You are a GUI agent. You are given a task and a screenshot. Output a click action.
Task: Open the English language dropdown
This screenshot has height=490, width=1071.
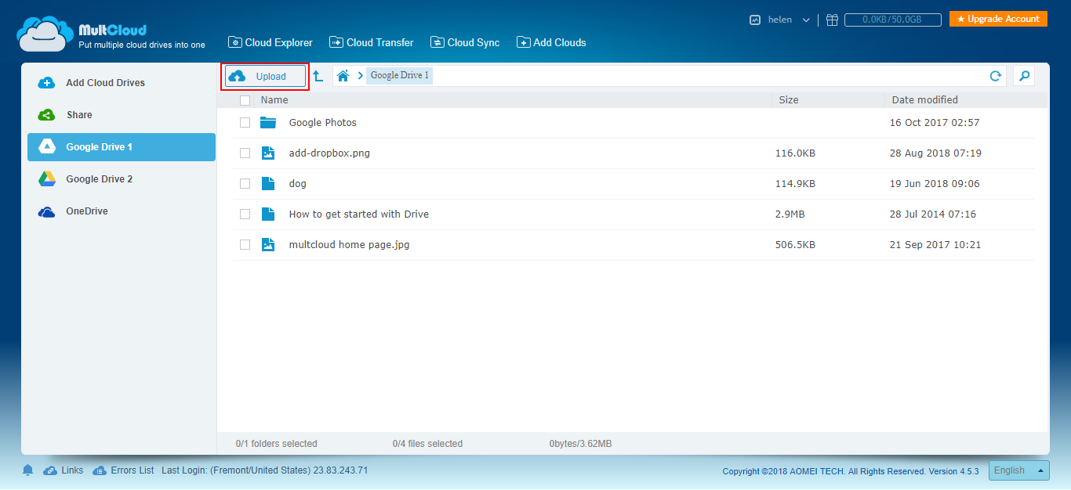click(1019, 470)
